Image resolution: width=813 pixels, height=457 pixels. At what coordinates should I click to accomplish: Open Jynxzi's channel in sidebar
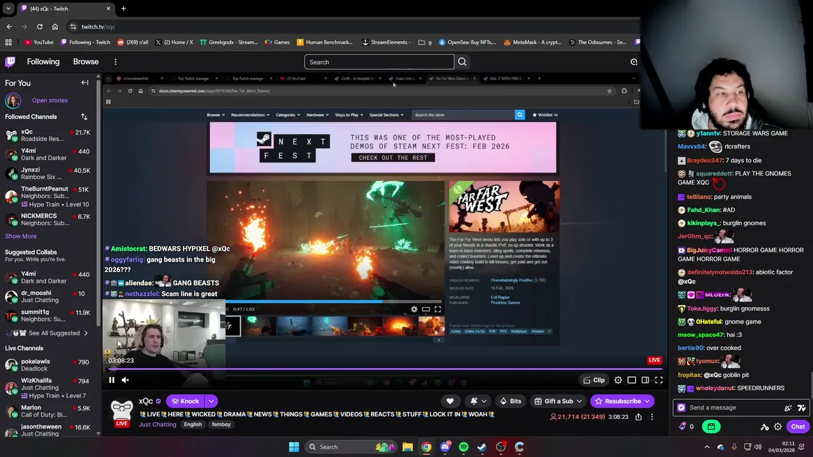[49, 173]
